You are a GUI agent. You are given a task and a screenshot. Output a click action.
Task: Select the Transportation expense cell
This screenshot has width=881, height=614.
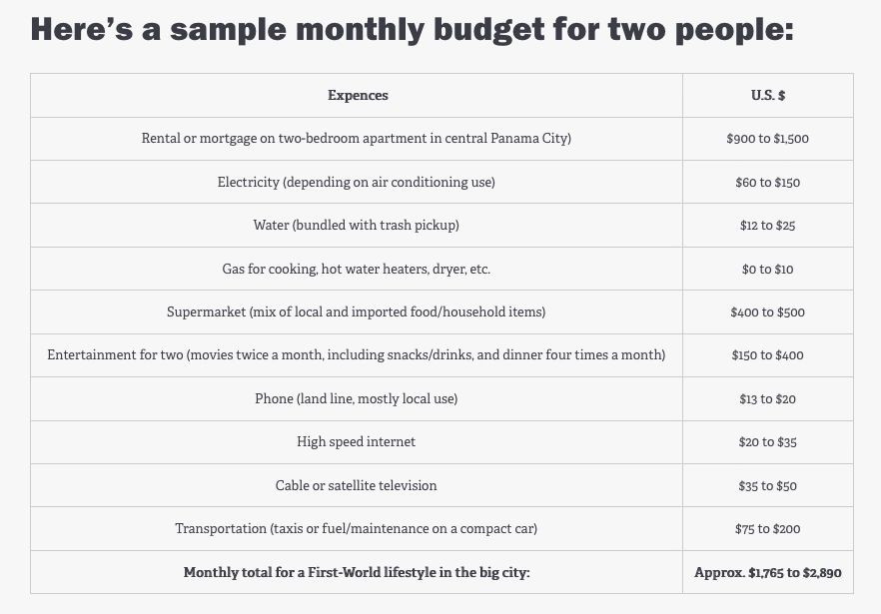click(357, 529)
